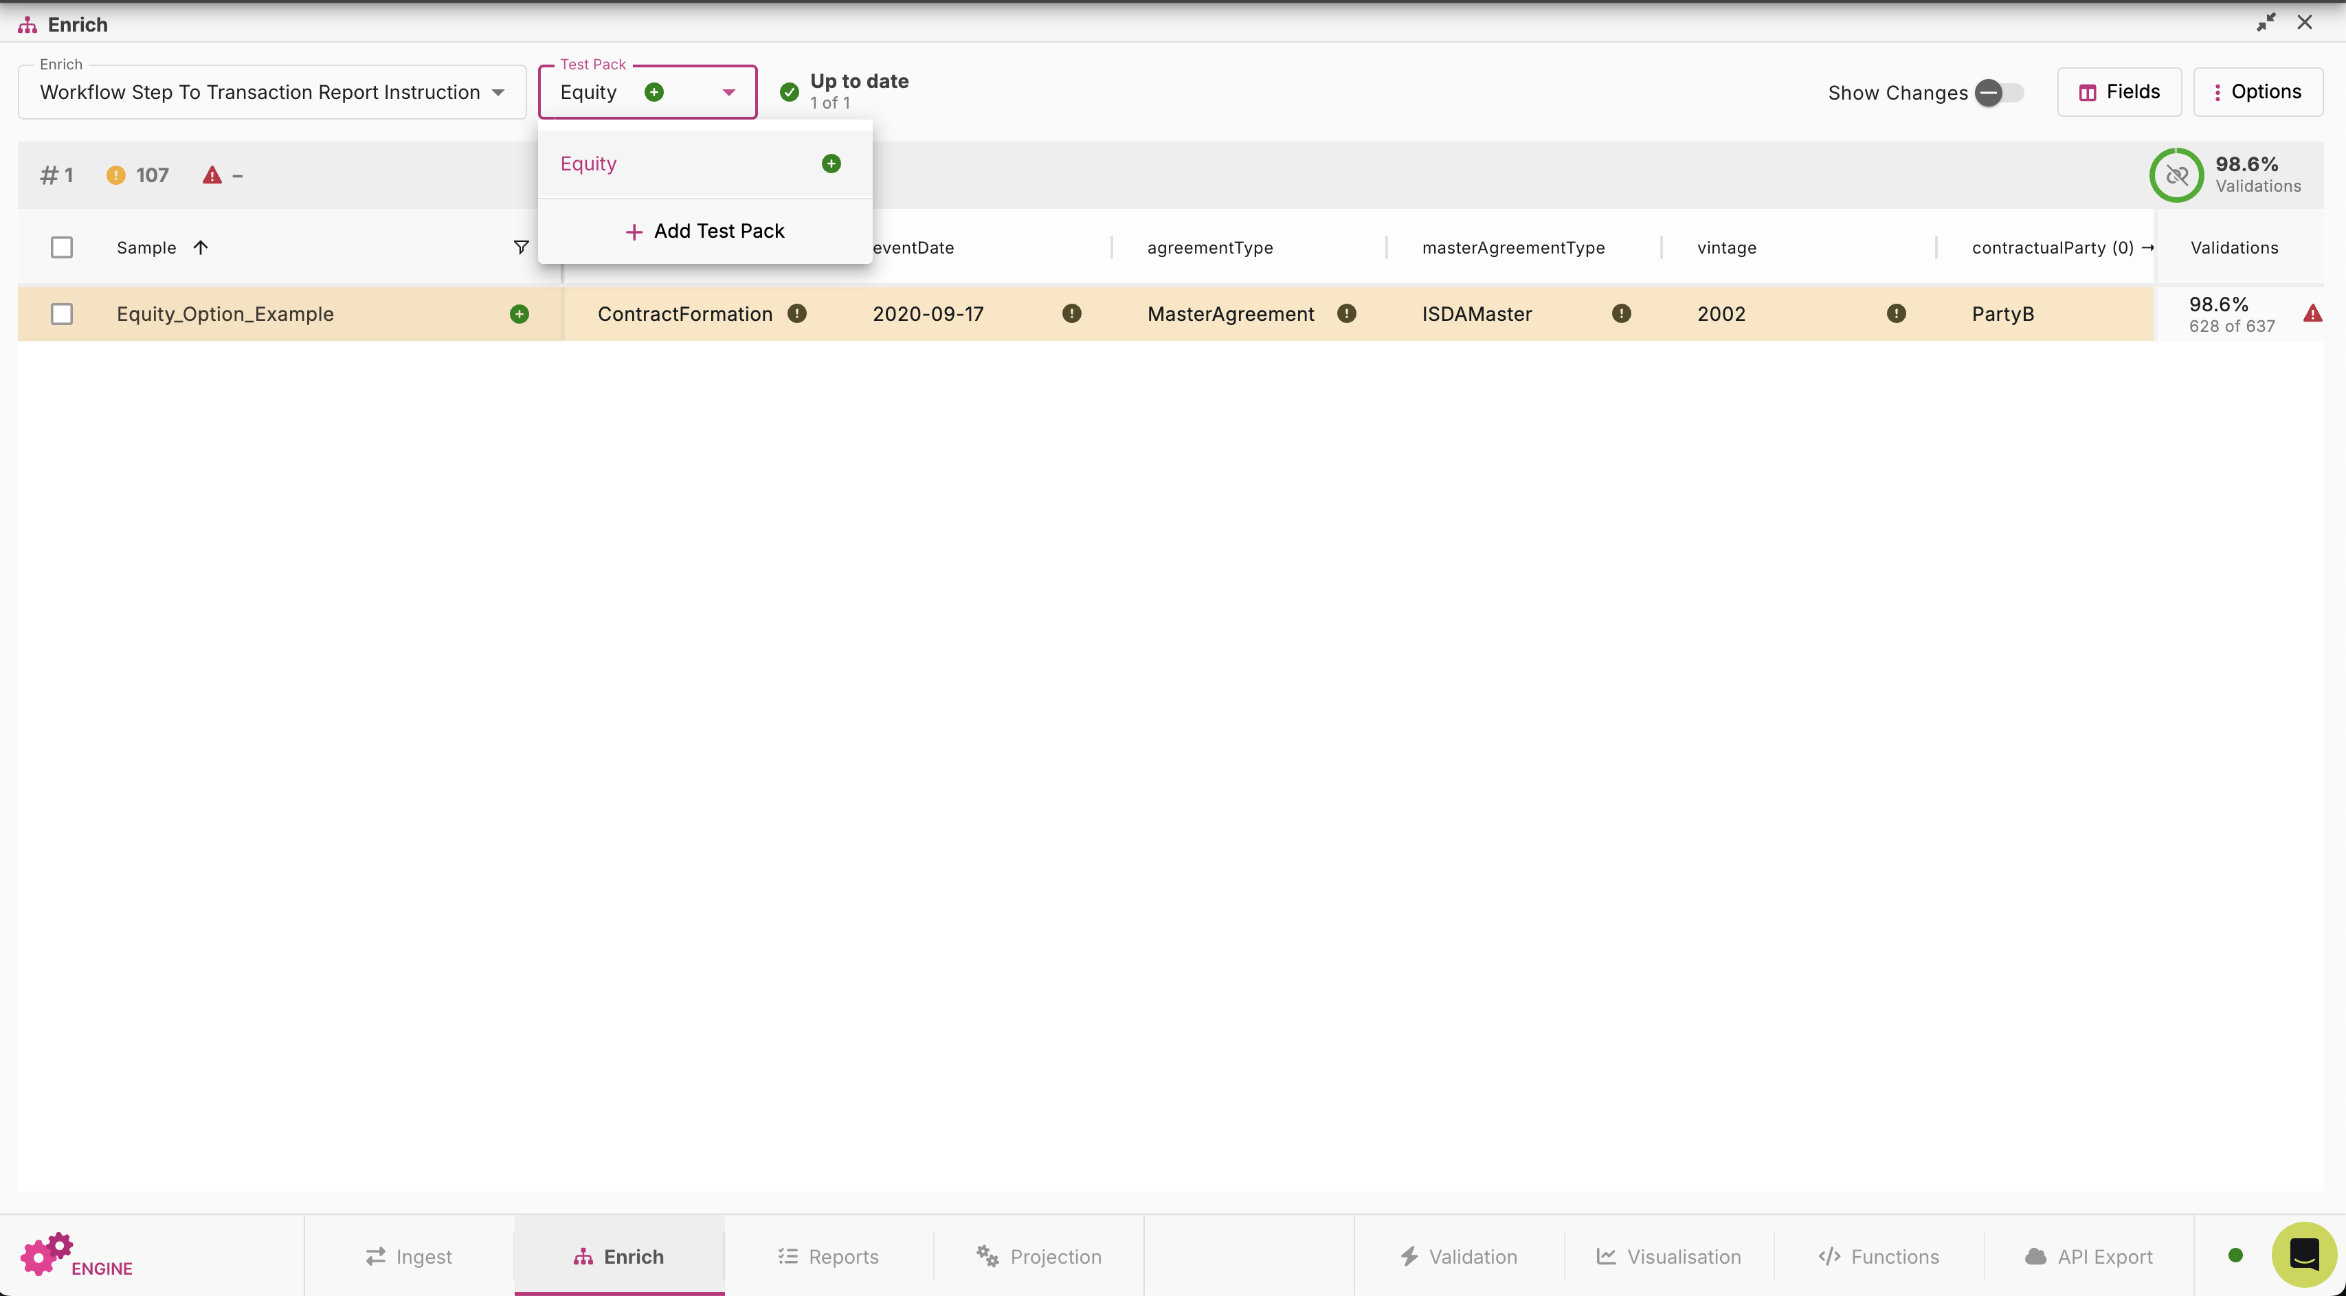Switch to the Reports tab
The height and width of the screenshot is (1296, 2346).
click(829, 1257)
